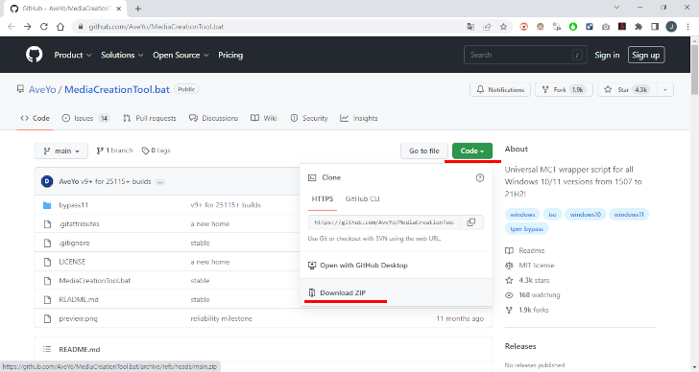Open the translate page icon
This screenshot has width=699, height=372.
470,27
